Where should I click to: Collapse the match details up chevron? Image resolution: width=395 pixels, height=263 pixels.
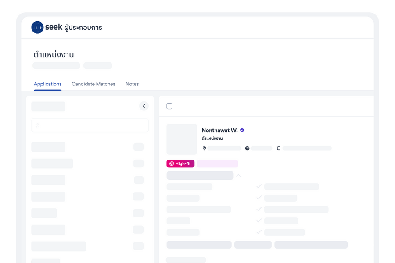(x=238, y=175)
